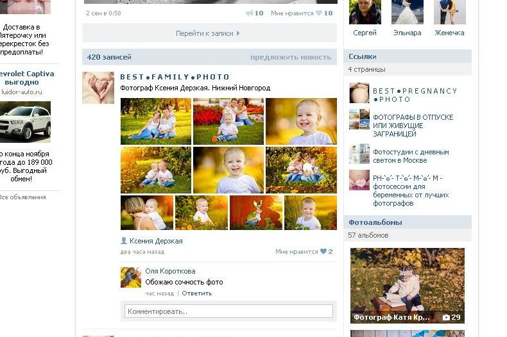This screenshot has width=507, height=337.
Task: Open Оля Короткова's commenter avatar
Action: tap(131, 277)
